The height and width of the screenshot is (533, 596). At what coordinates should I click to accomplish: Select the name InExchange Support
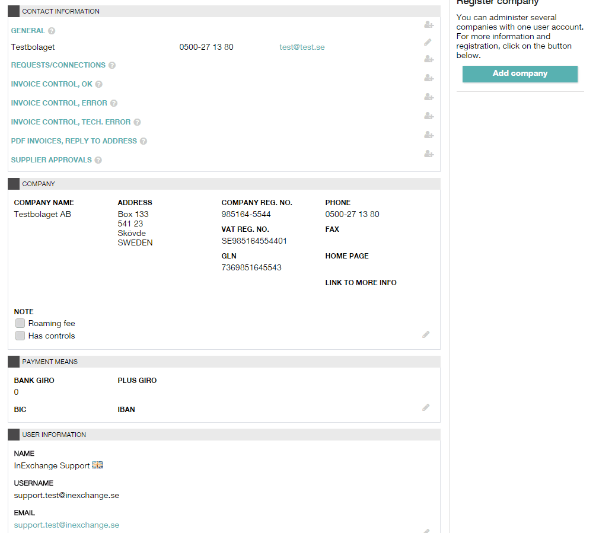coord(52,466)
